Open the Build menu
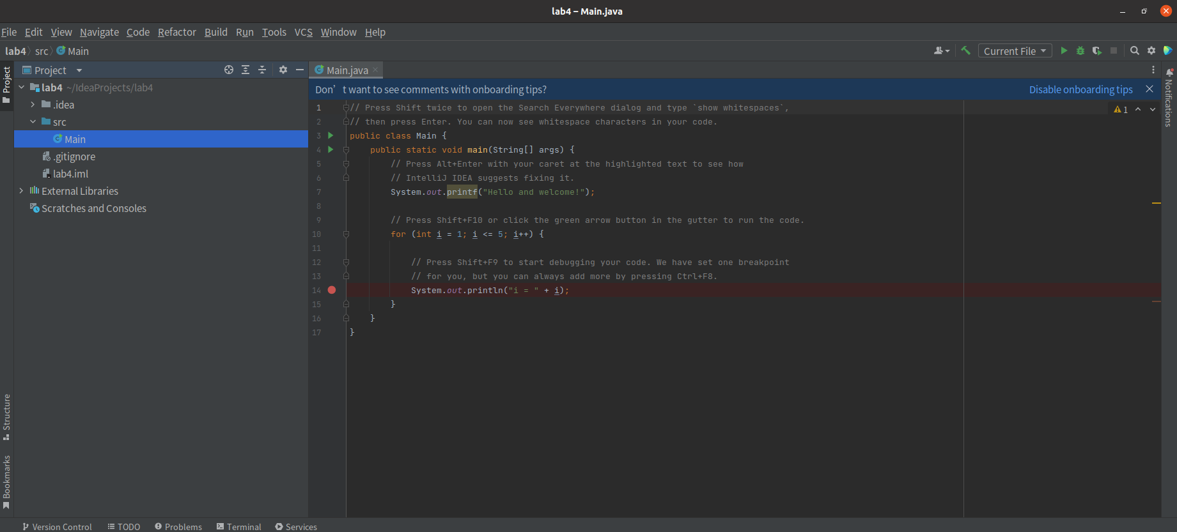Viewport: 1177px width, 532px height. click(x=216, y=32)
